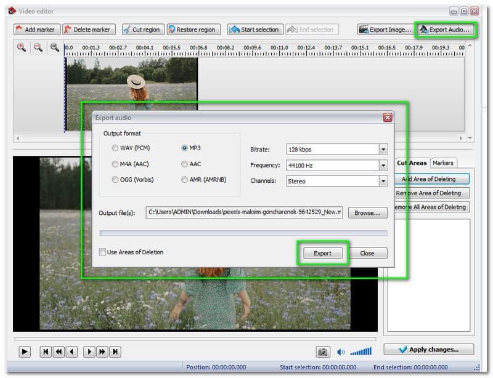The height and width of the screenshot is (378, 493).
Task: Click the Position 00:00:00.000 status text
Action: click(x=216, y=368)
